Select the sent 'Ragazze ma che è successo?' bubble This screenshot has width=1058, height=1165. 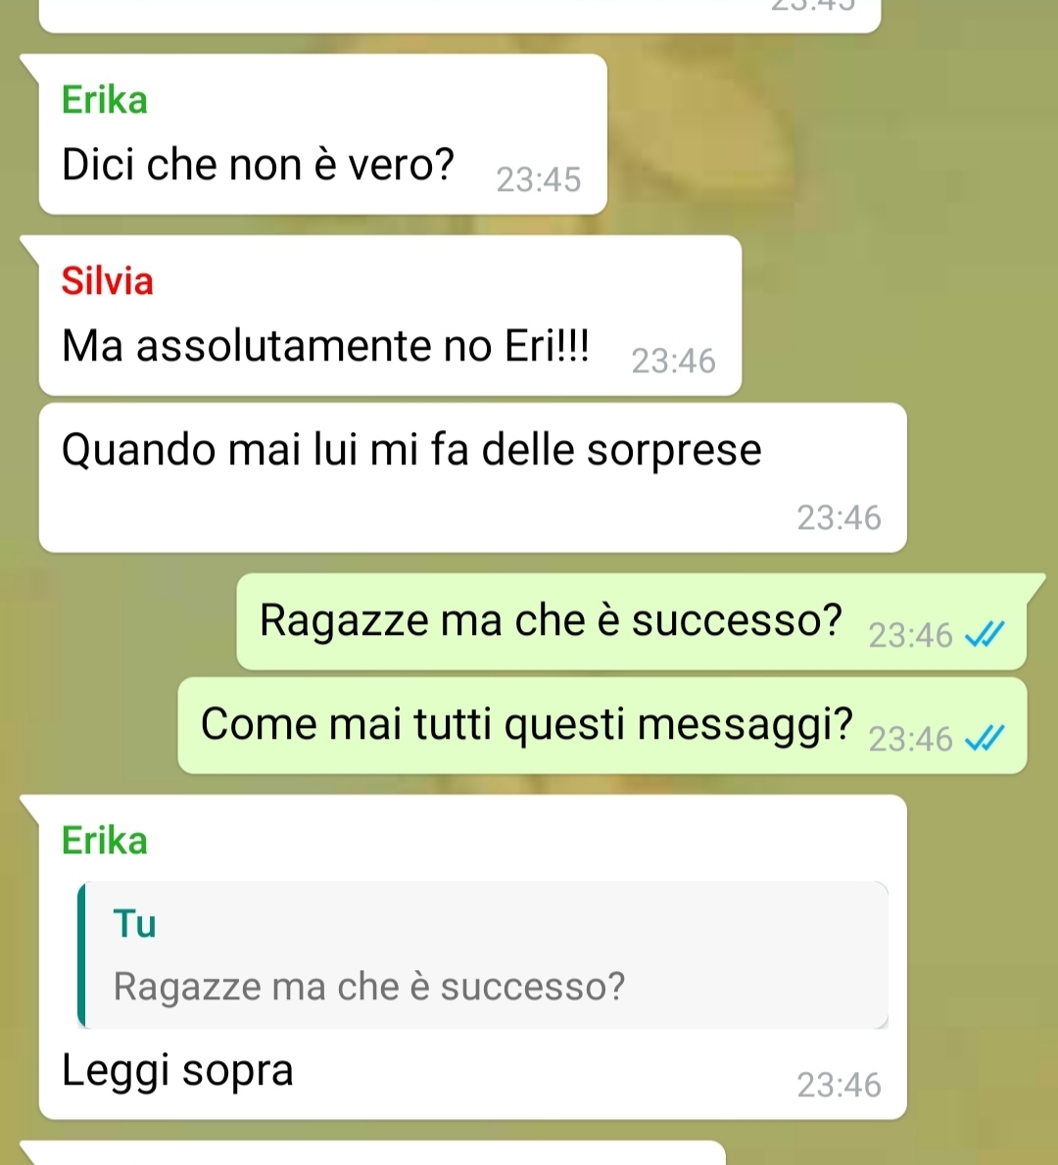tap(632, 622)
